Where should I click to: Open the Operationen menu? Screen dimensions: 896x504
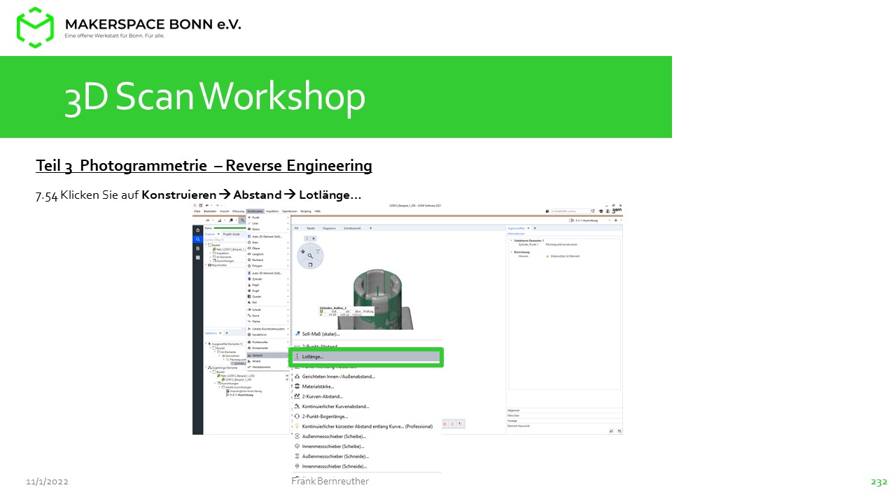[290, 211]
